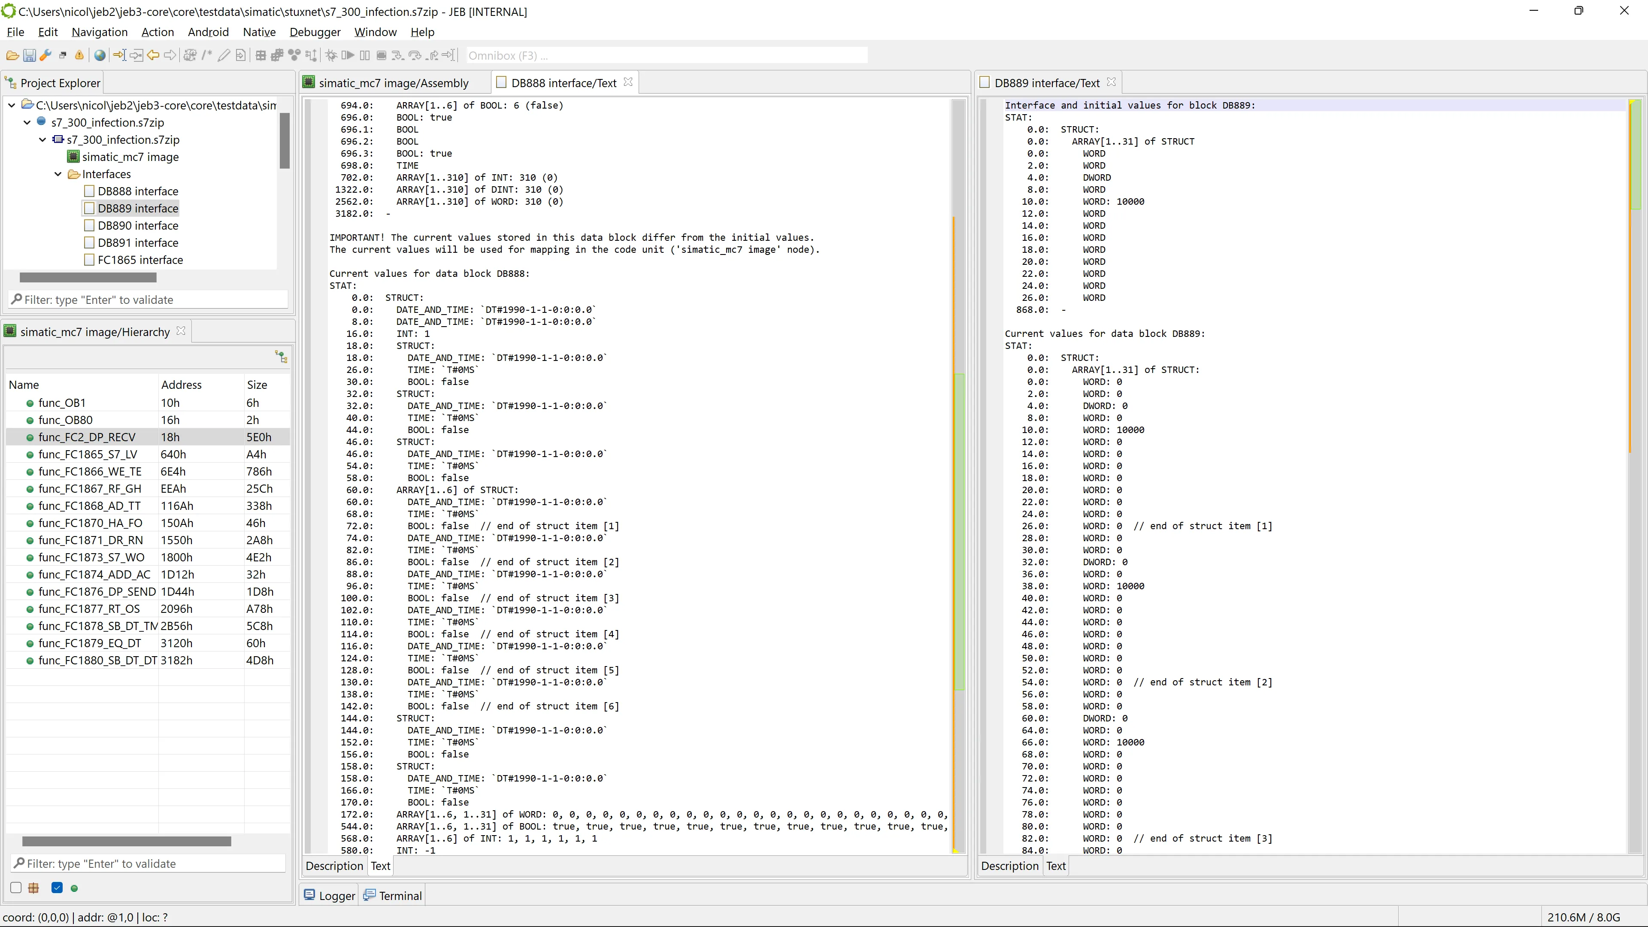
Task: Close the DB889 interface/Text tab
Action: click(x=1111, y=82)
